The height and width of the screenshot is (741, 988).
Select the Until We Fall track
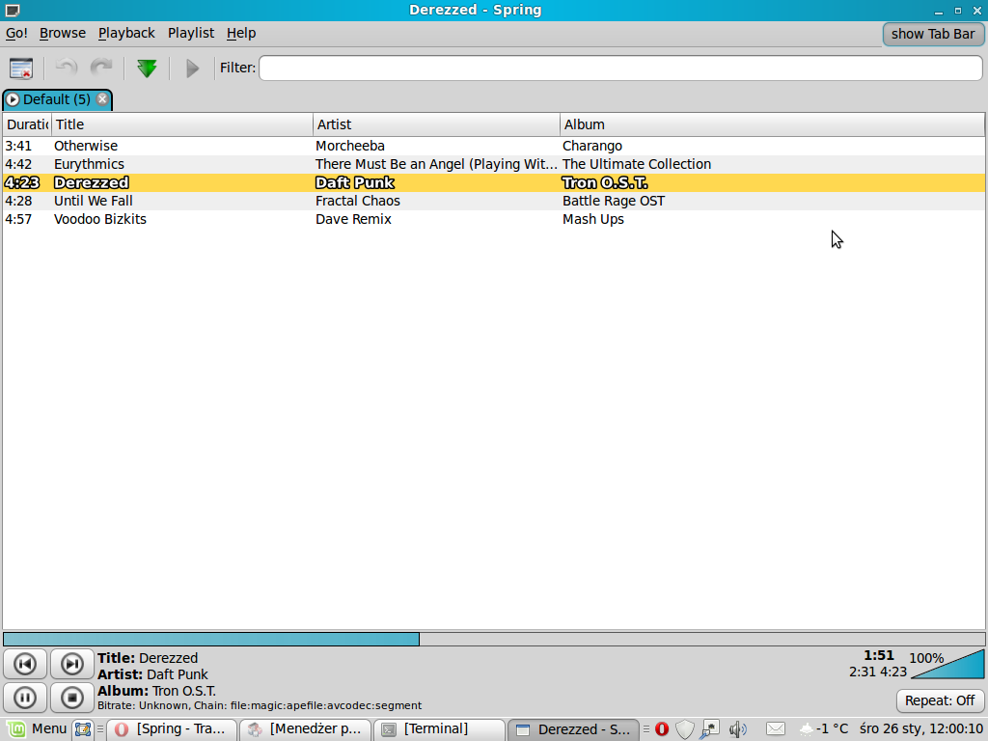point(494,201)
